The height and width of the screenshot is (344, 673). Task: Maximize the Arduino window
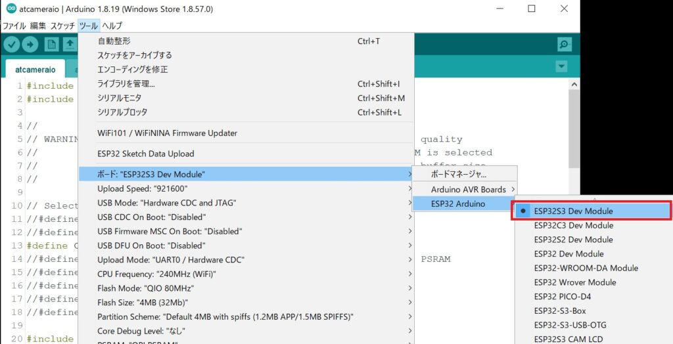pyautogui.click(x=531, y=9)
